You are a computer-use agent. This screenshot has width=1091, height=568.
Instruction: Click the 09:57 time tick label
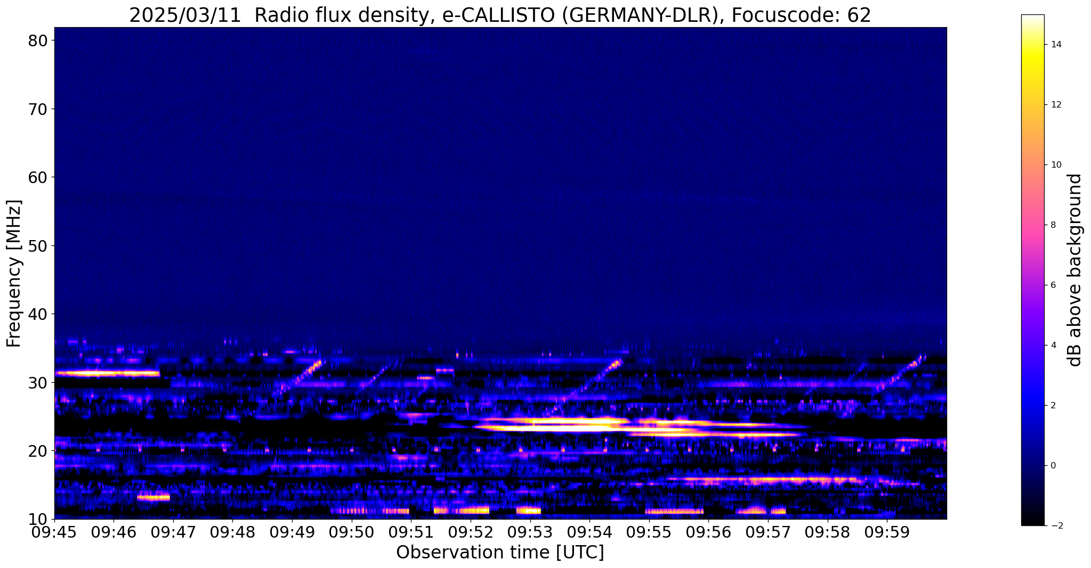point(768,532)
